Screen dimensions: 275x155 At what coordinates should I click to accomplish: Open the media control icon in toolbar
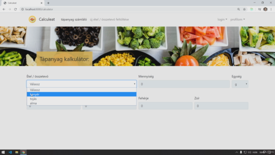coord(260,9)
